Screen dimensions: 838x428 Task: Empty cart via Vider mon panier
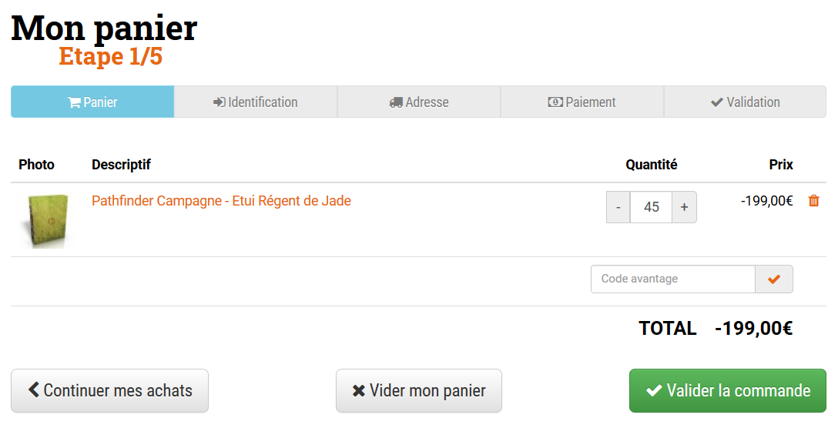click(x=419, y=391)
